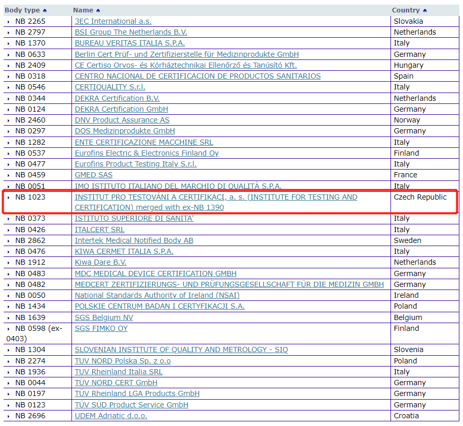Screen dimensions: 463x426
Task: Open Kiwa Dare B.V. link
Action: [100, 263]
